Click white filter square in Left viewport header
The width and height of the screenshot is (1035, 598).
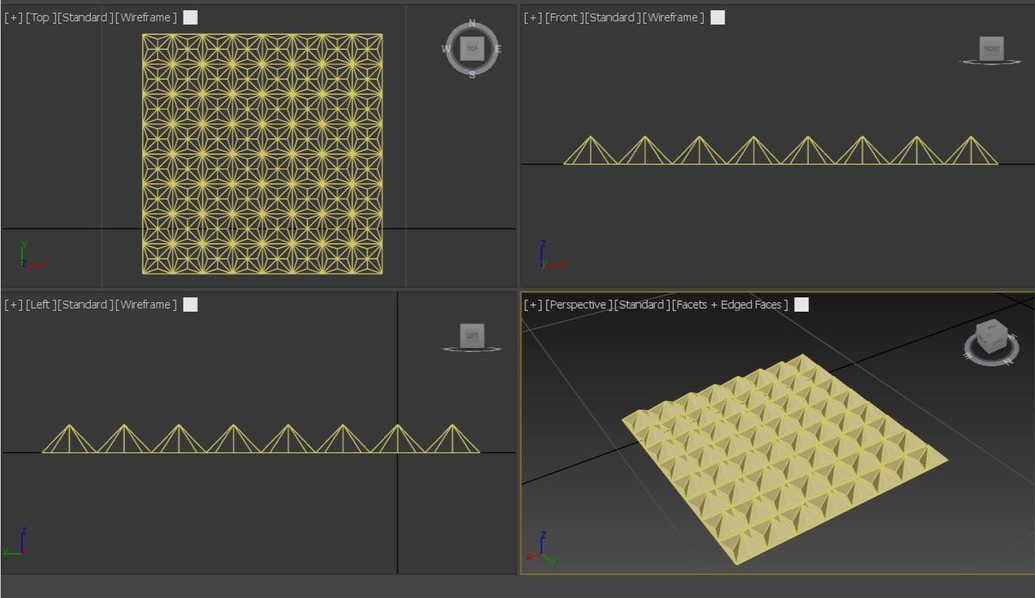[x=191, y=305]
